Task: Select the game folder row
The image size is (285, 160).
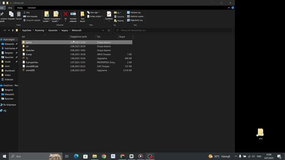Action: (77, 42)
